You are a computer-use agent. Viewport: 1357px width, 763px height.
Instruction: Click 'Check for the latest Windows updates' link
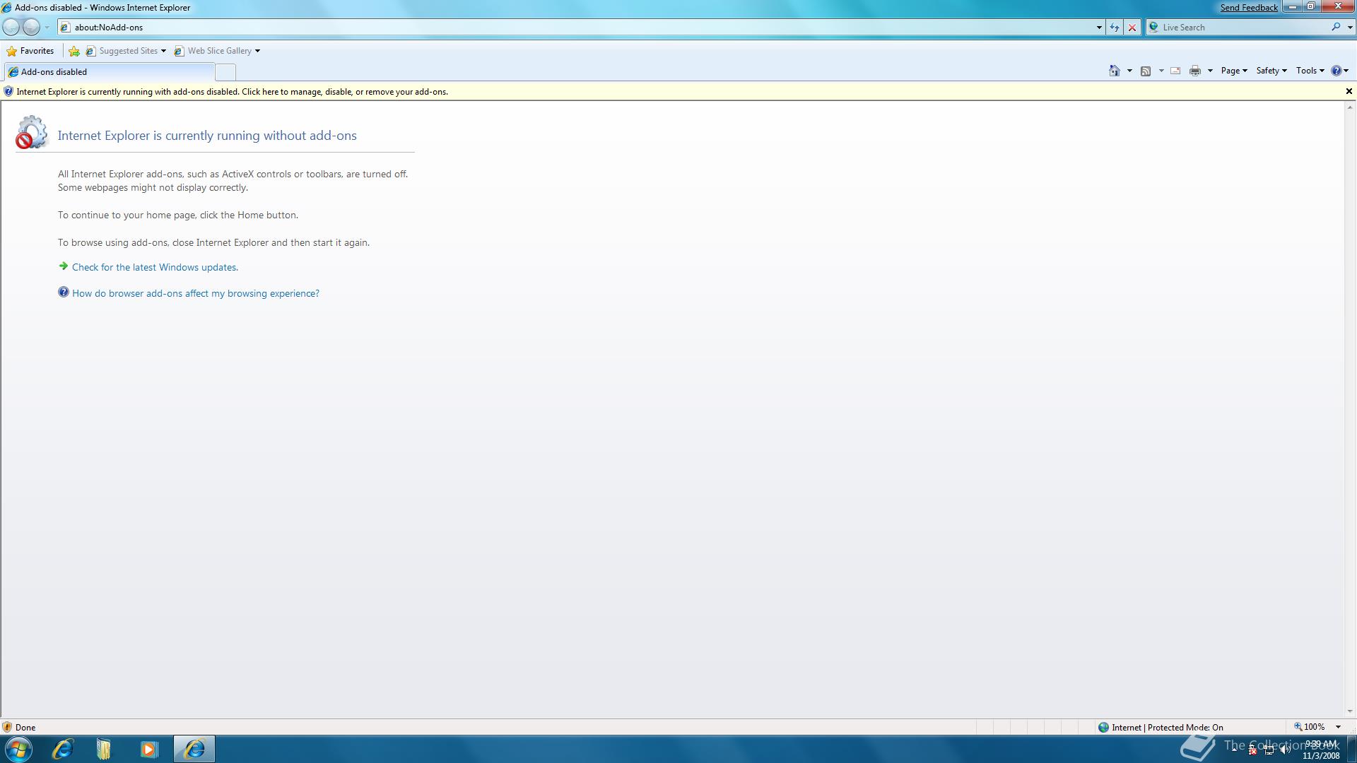[155, 267]
